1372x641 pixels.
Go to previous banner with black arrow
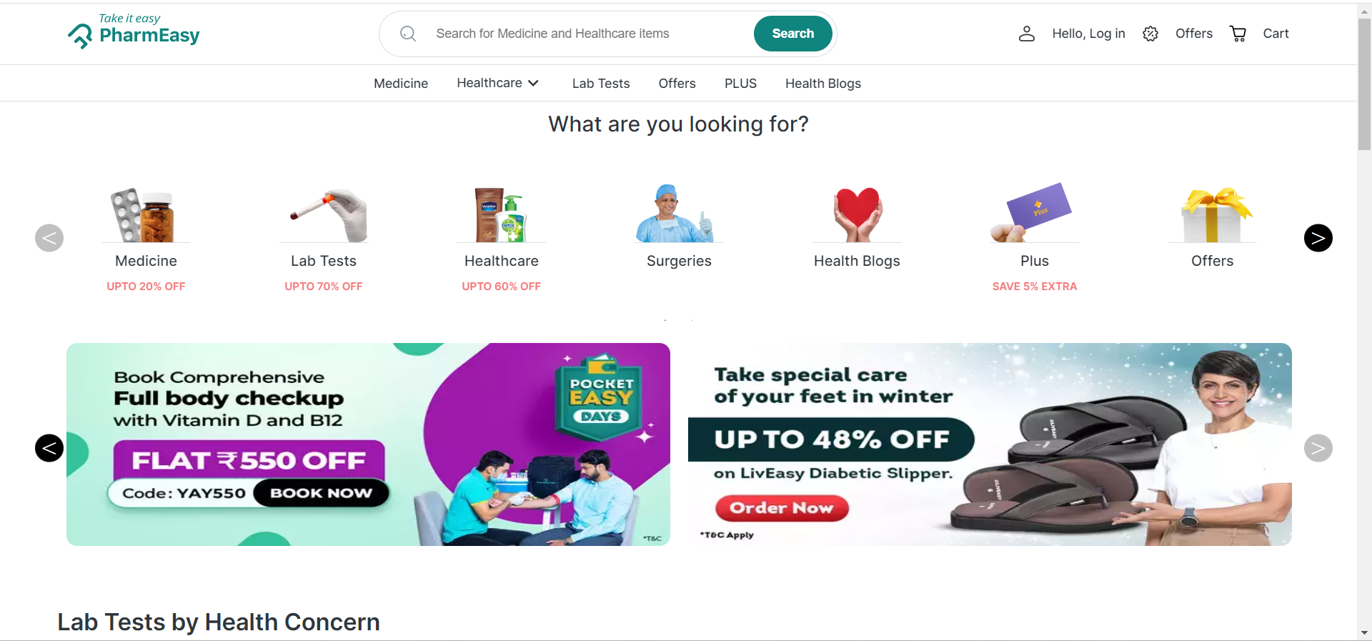coord(49,448)
